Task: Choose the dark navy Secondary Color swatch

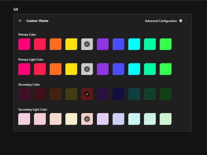Action: click(x=119, y=94)
